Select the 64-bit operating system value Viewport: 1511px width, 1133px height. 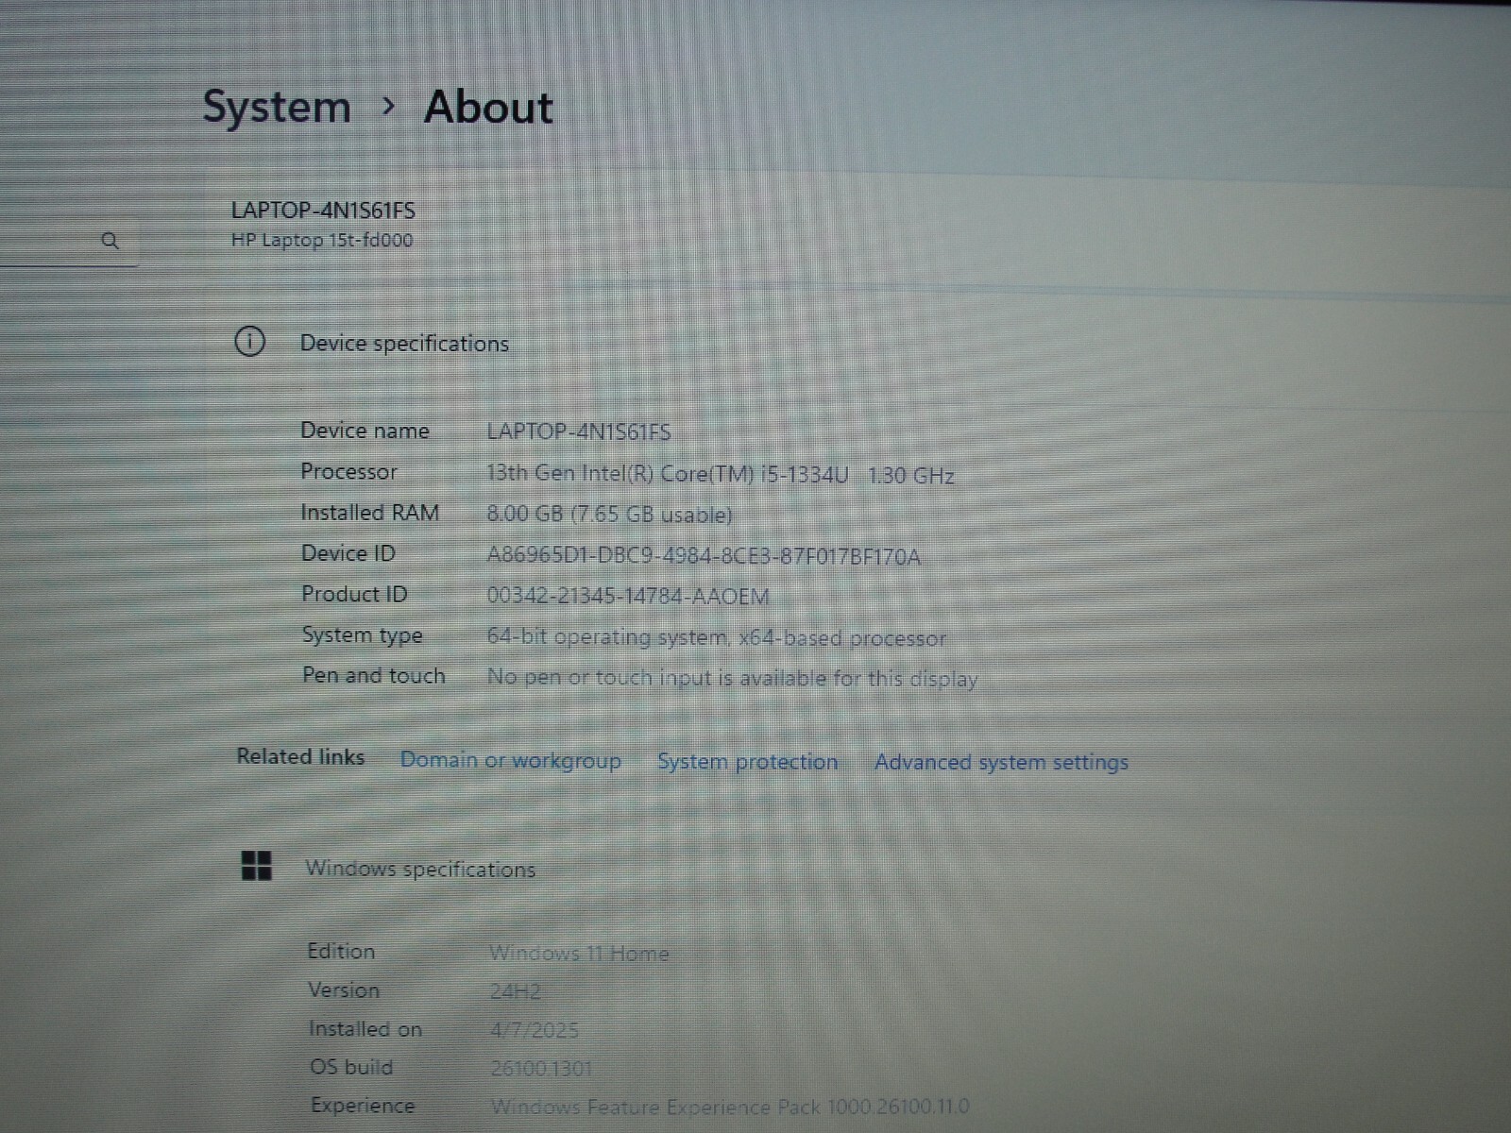717,637
